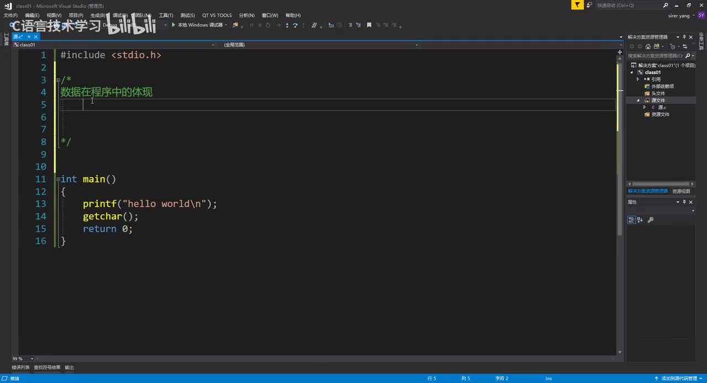Sort properties alphabetically in the Properties panel
This screenshot has width=707, height=383.
click(640, 220)
